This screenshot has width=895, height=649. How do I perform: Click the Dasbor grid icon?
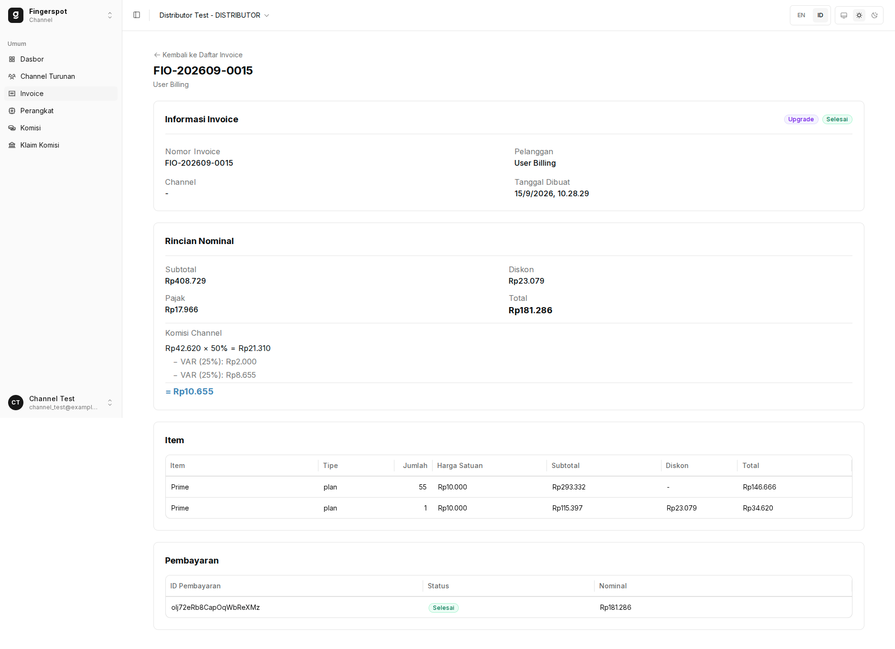(x=12, y=59)
